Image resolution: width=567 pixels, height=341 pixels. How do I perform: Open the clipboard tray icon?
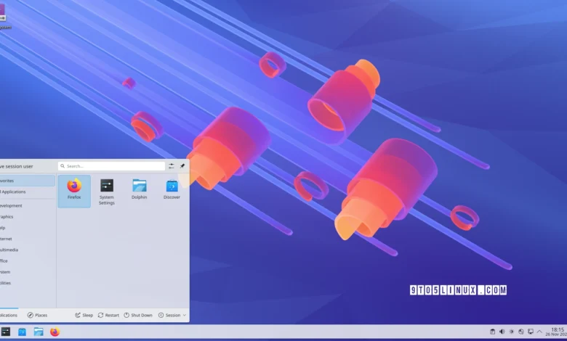pyautogui.click(x=493, y=332)
